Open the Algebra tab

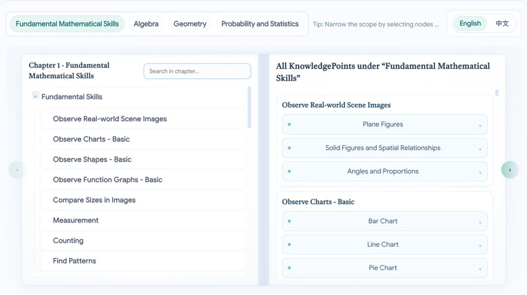[x=146, y=24]
